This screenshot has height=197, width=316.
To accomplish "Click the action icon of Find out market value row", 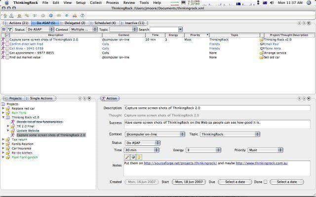I will click(x=3, y=57).
